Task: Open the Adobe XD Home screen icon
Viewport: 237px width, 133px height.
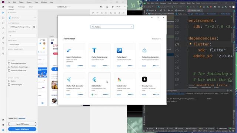Action: [3, 7]
